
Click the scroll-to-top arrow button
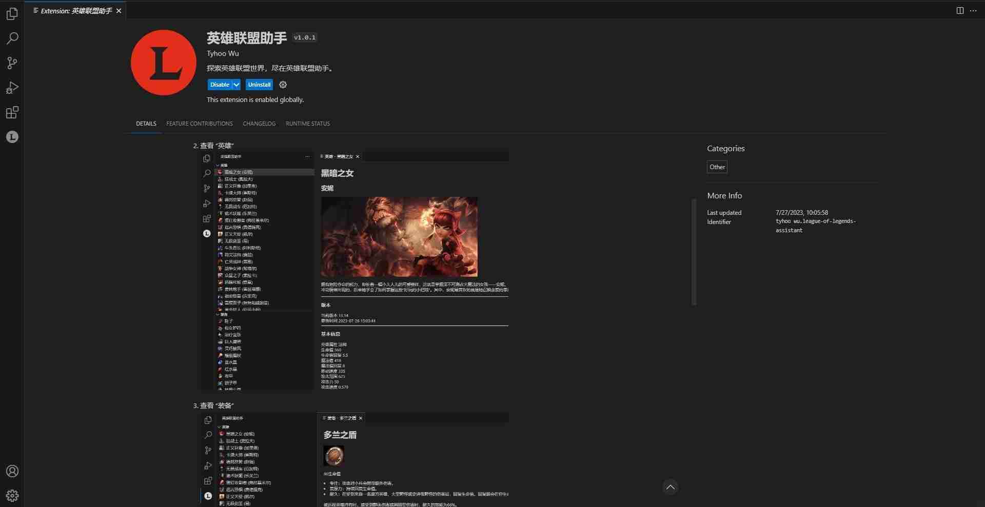click(670, 487)
